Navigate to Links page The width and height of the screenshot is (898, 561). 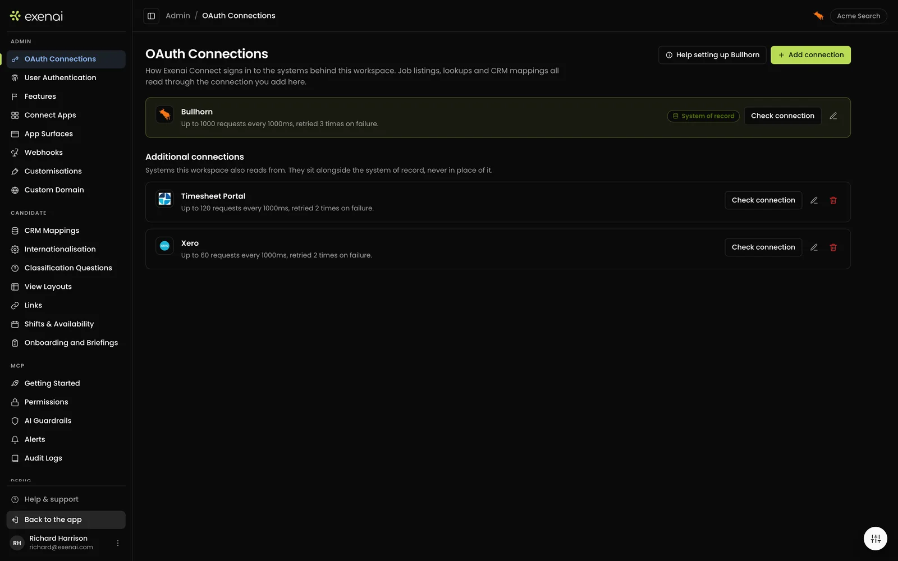66,305
